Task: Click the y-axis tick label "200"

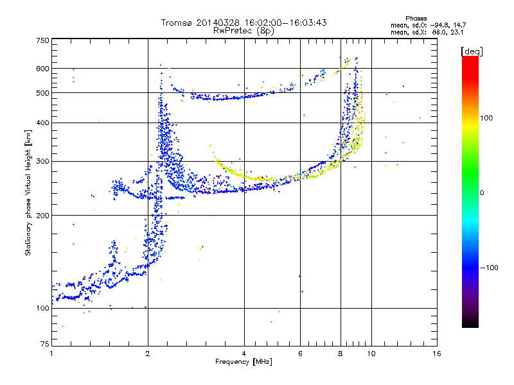Action: click(x=42, y=216)
